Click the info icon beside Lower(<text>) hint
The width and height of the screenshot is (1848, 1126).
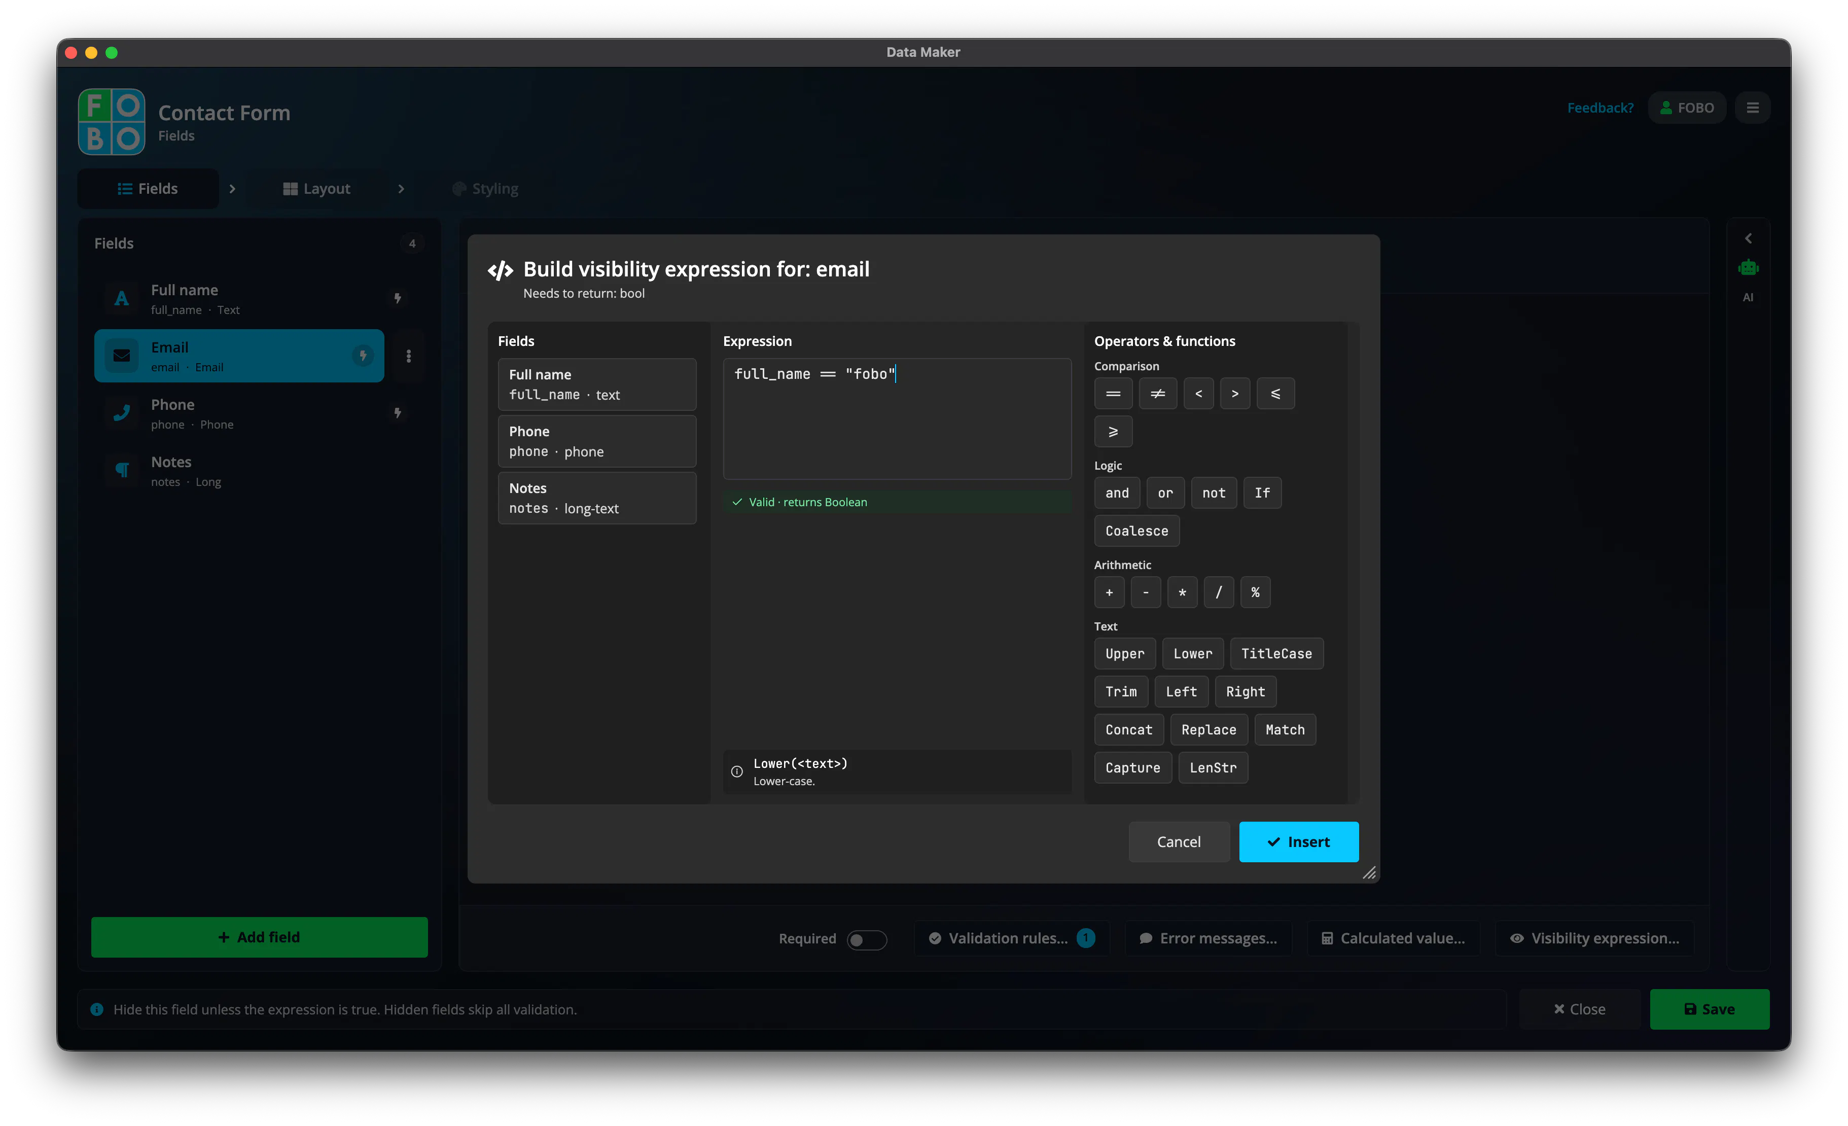tap(737, 772)
